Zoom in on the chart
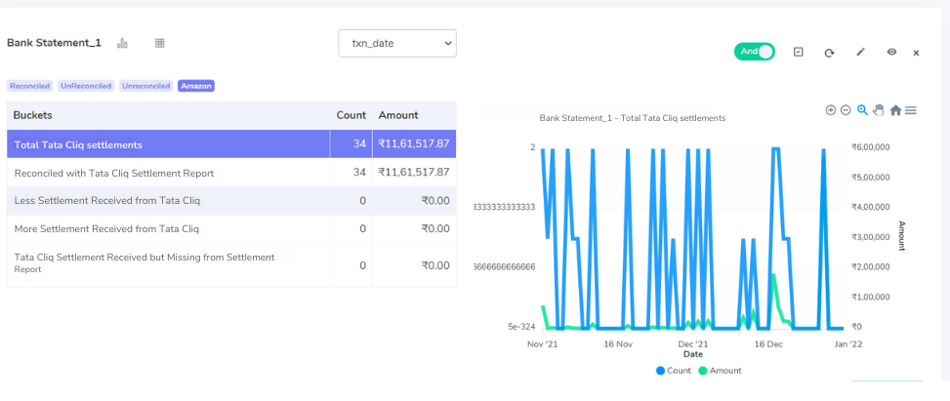This screenshot has height=401, width=950. (x=831, y=110)
